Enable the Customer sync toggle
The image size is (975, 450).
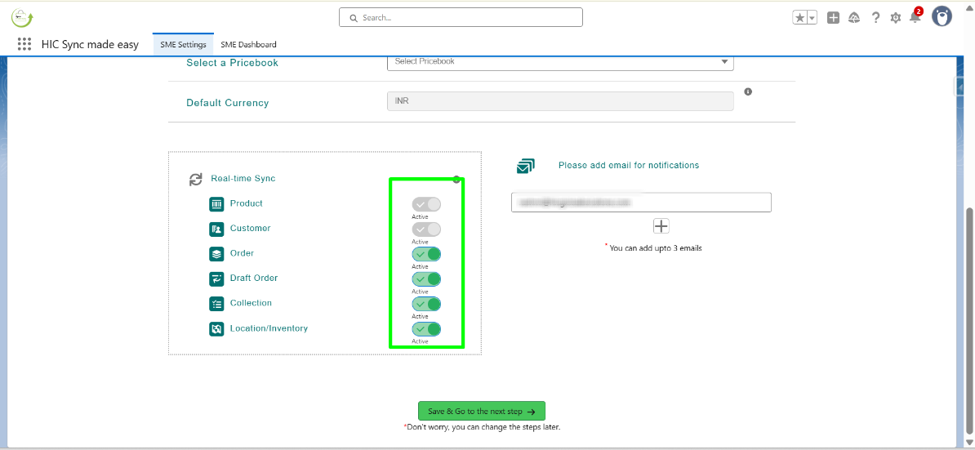(x=426, y=229)
